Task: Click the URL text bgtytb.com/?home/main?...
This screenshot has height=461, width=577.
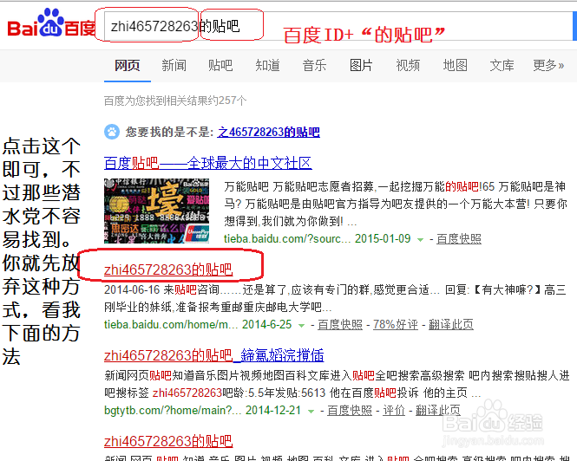Action: (173, 410)
